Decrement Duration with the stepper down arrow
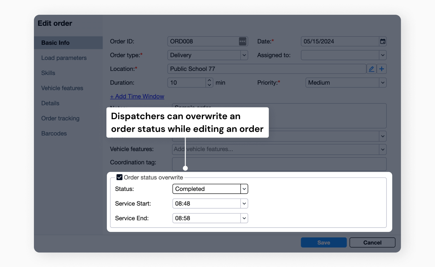This screenshot has width=435, height=267. (x=209, y=85)
